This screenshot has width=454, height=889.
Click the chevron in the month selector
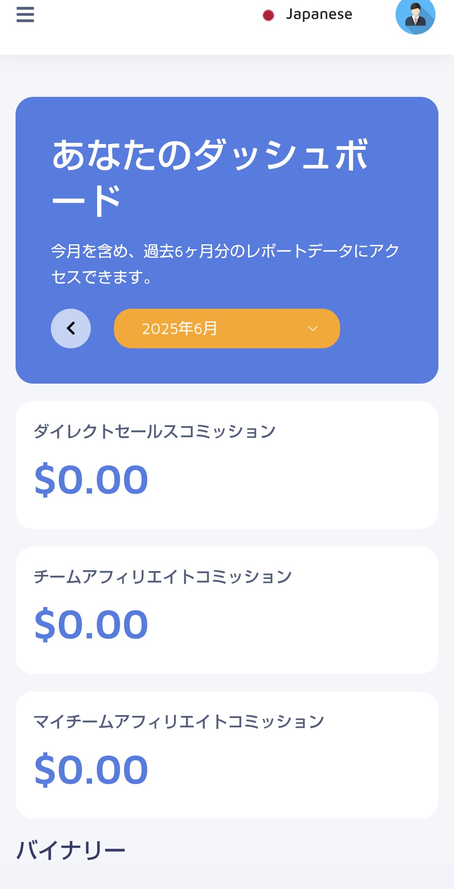(x=313, y=328)
